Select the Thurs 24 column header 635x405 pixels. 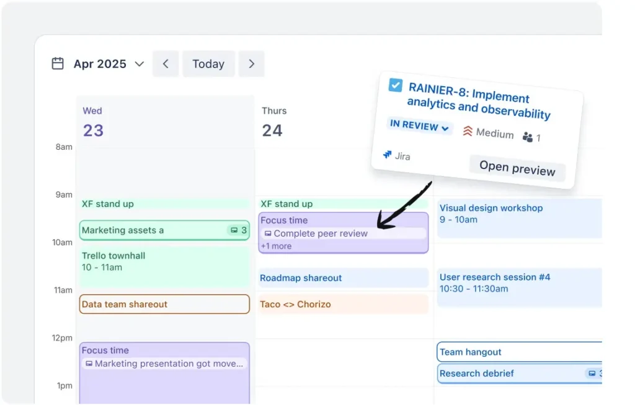coord(273,121)
